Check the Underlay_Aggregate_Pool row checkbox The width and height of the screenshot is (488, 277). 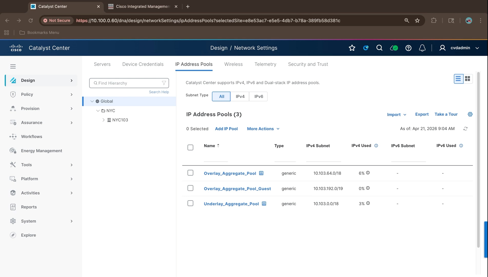click(190, 203)
